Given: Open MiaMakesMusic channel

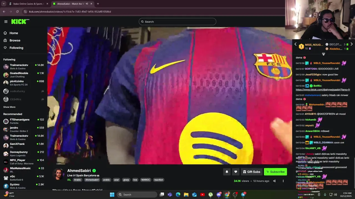Looking at the screenshot, I should (24, 170).
